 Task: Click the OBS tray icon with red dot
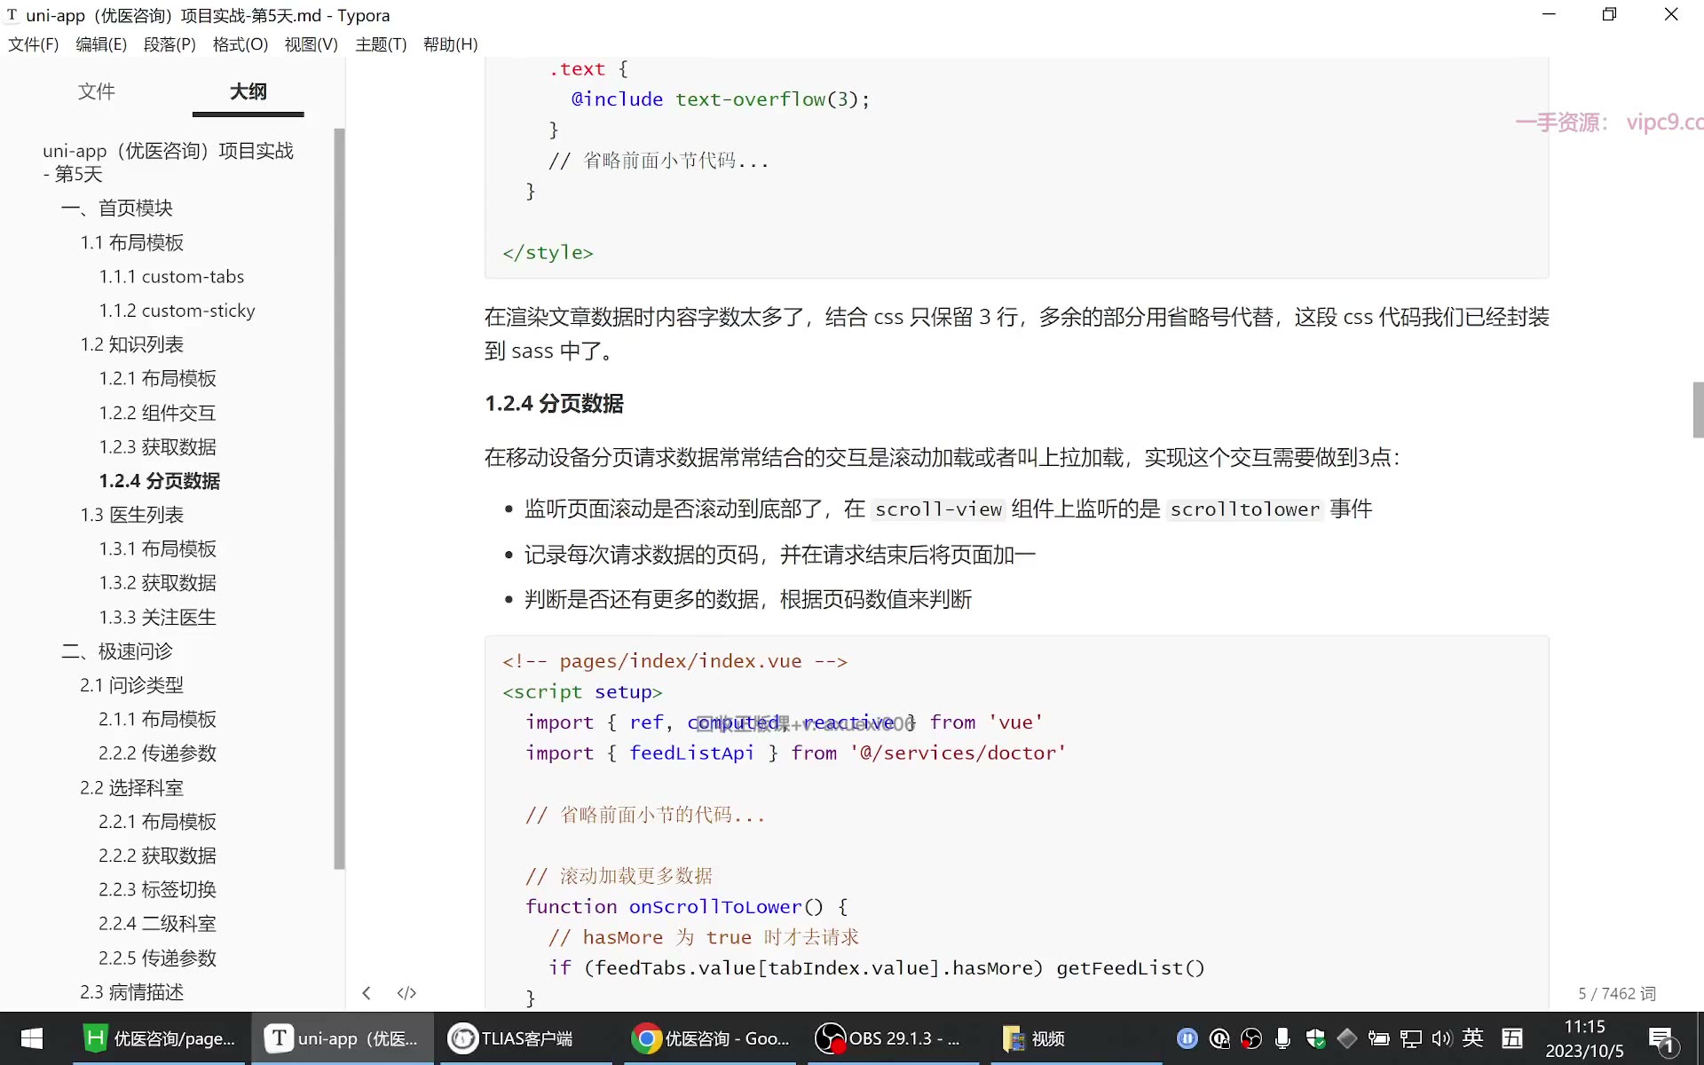click(x=1251, y=1038)
